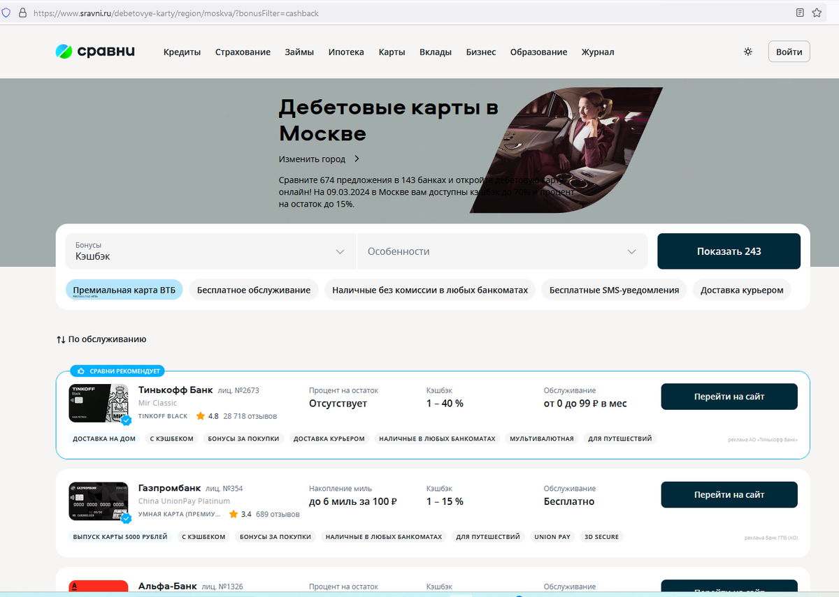
Task: Toggle dark theme with the sun icon
Action: (x=747, y=51)
